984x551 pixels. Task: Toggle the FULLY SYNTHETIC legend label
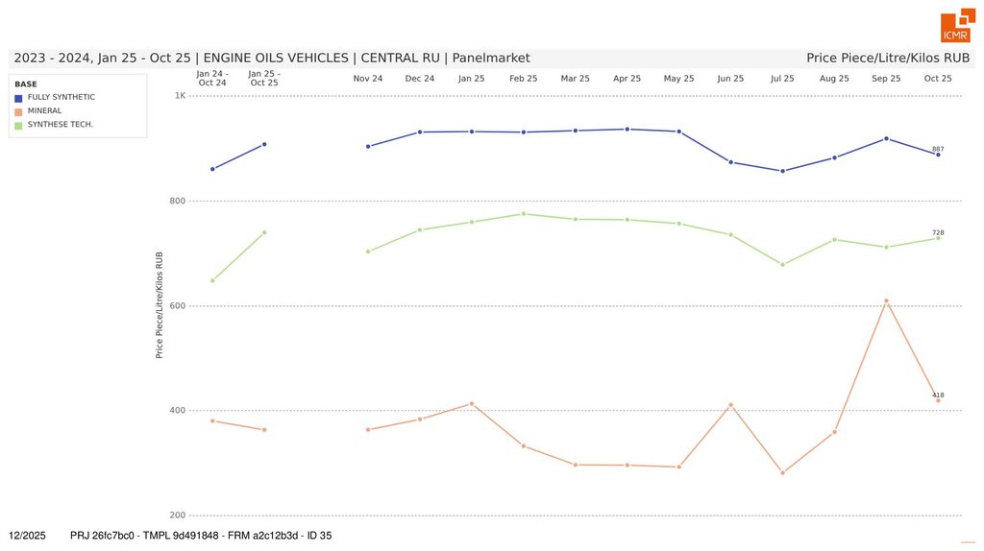(x=61, y=98)
